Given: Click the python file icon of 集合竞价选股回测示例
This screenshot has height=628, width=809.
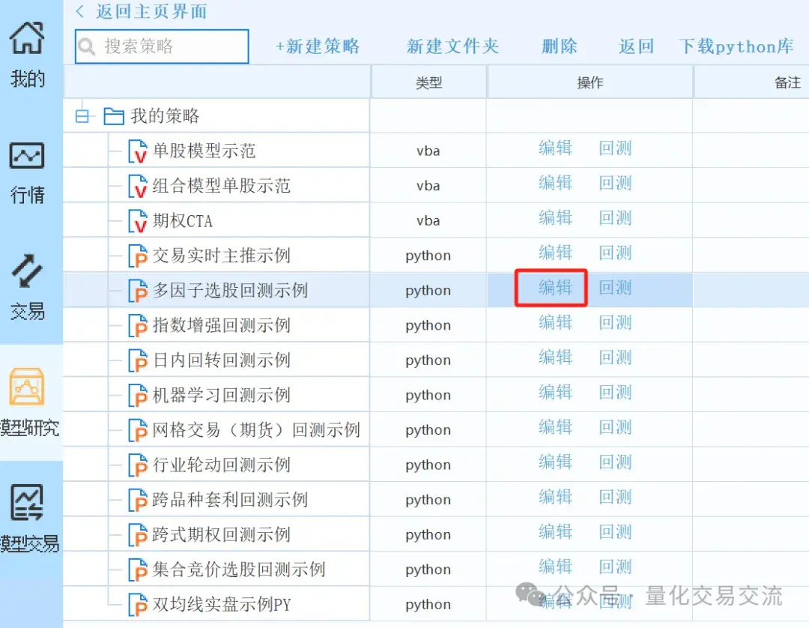Looking at the screenshot, I should [x=138, y=570].
